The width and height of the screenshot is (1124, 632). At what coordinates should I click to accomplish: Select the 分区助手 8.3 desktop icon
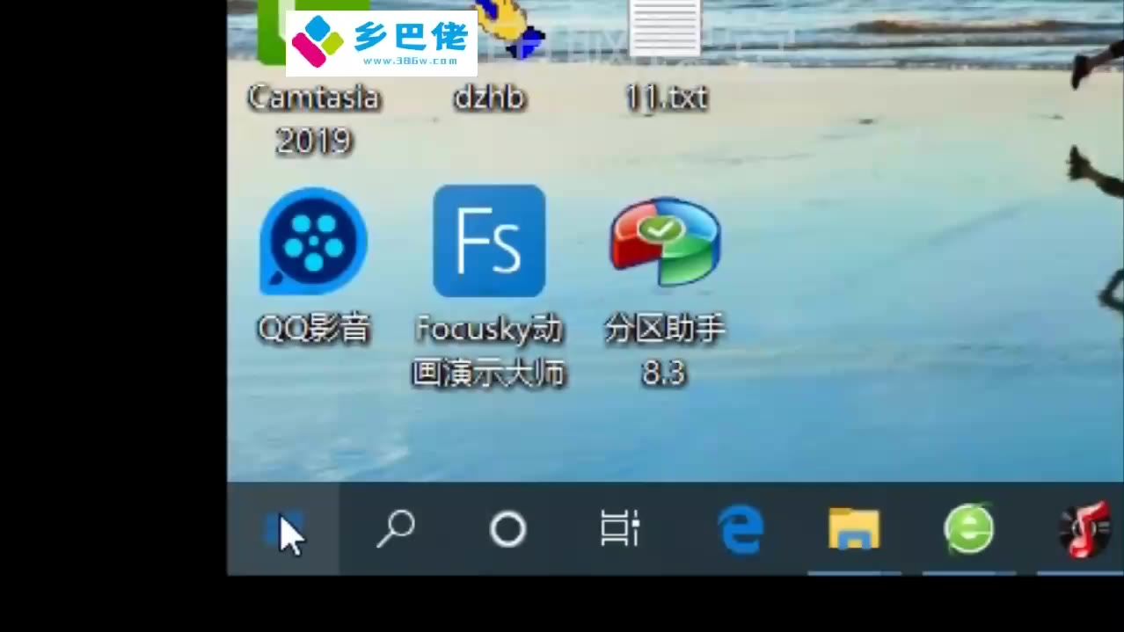[x=665, y=242]
